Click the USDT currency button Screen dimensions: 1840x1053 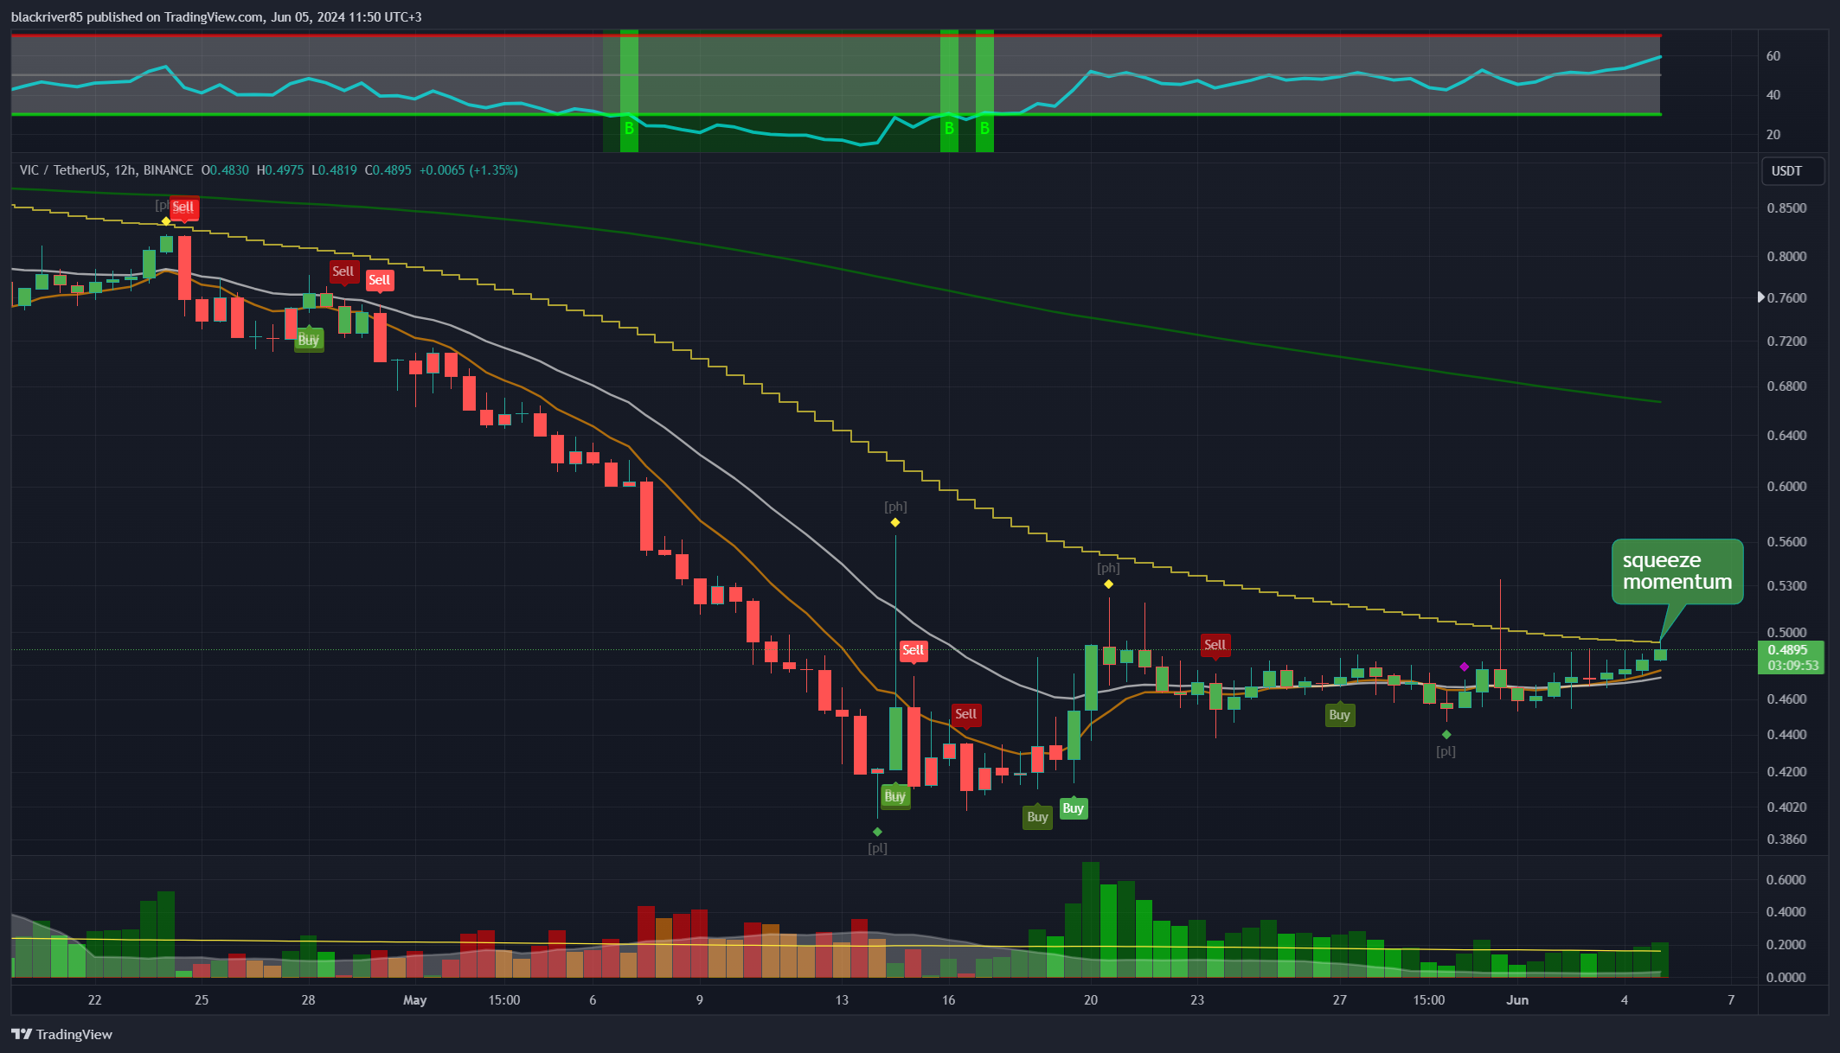1792,171
